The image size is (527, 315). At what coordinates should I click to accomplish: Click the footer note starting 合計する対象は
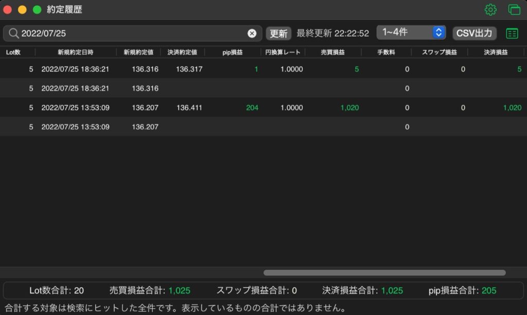pos(175,308)
